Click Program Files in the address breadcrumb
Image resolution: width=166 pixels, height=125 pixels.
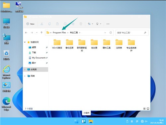59,32
